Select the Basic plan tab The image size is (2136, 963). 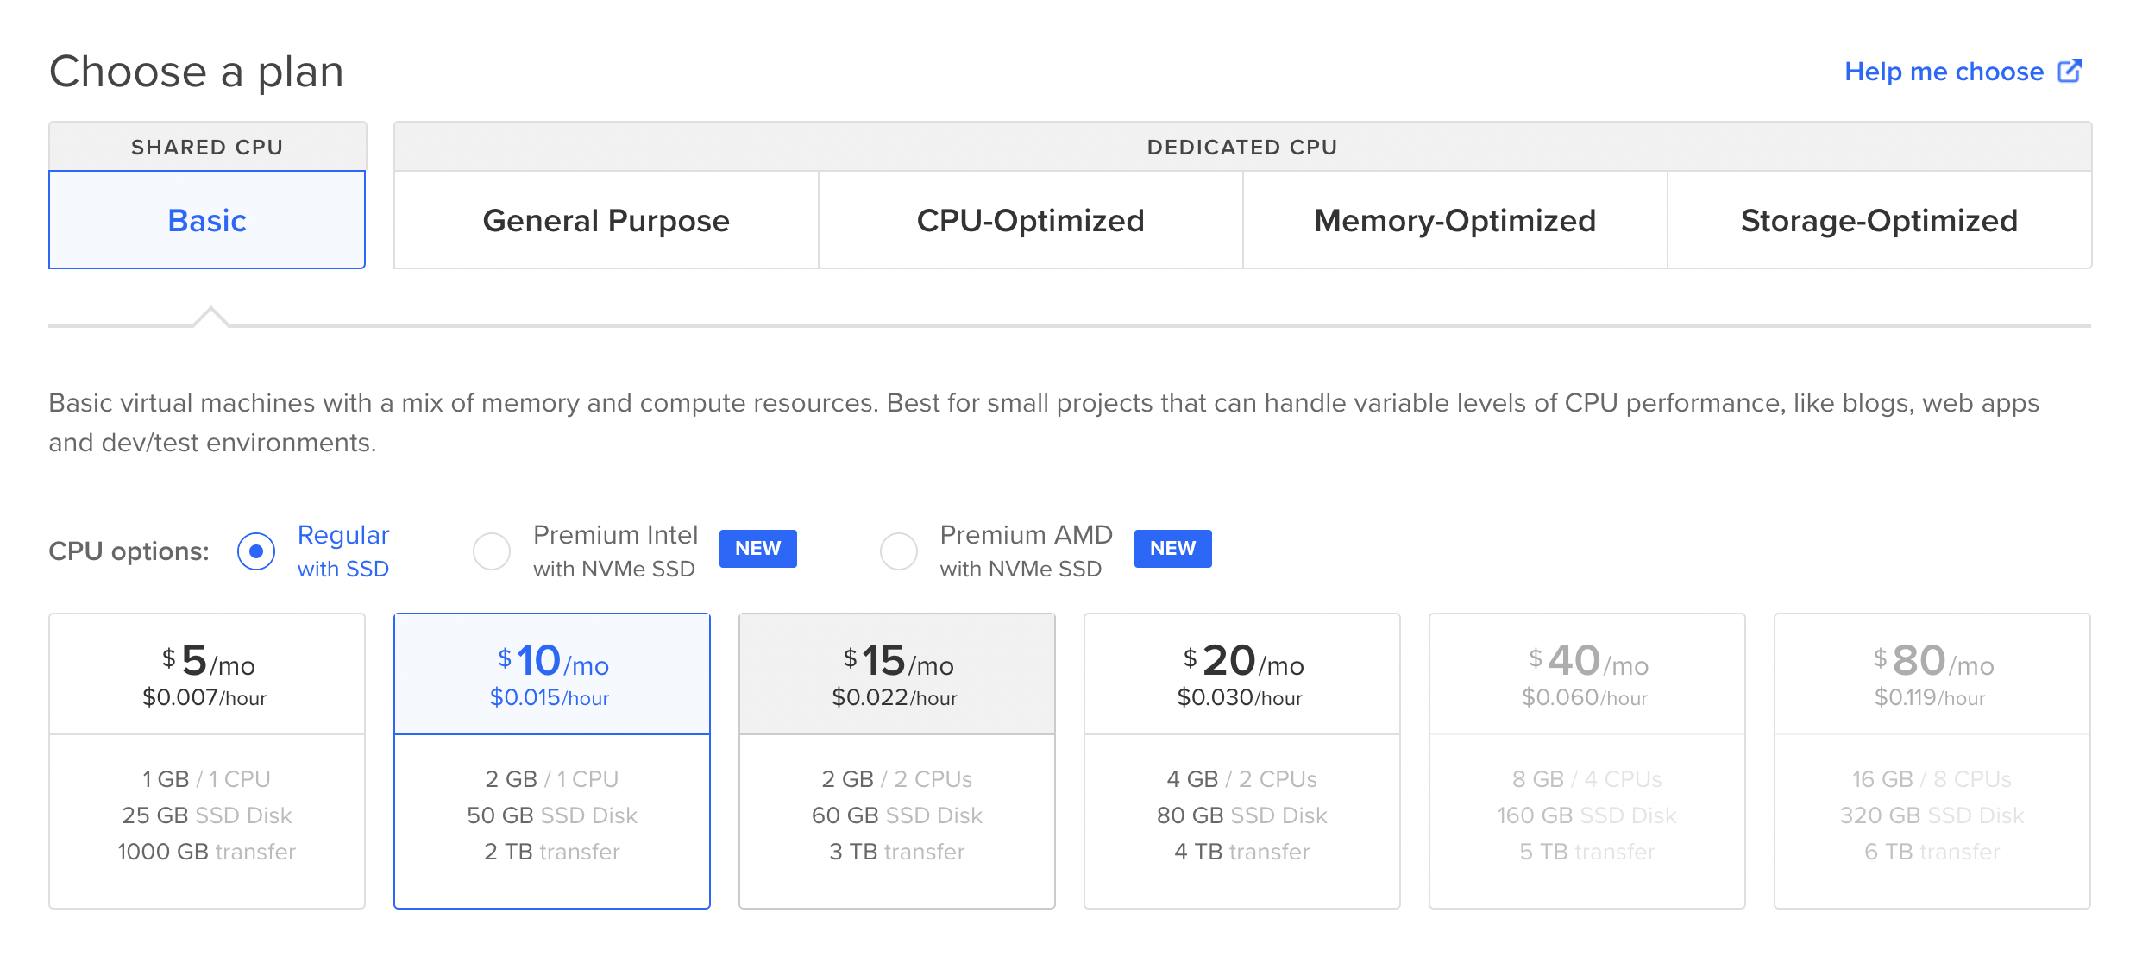point(207,220)
